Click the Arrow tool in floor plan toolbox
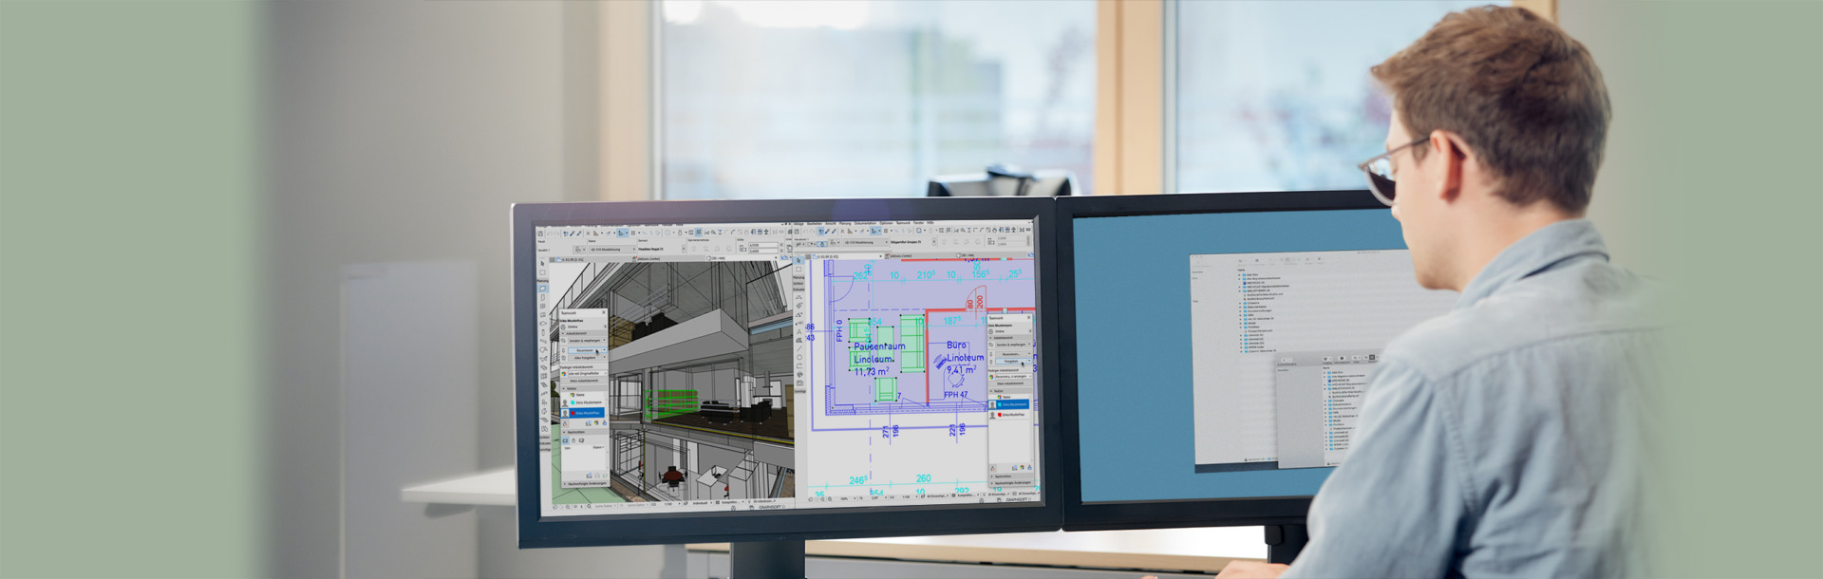1823x579 pixels. coord(799,259)
